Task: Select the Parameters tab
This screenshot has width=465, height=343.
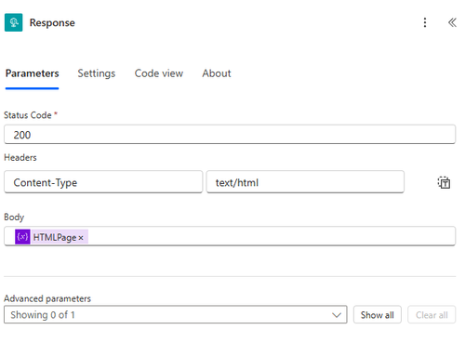Action: click(33, 73)
